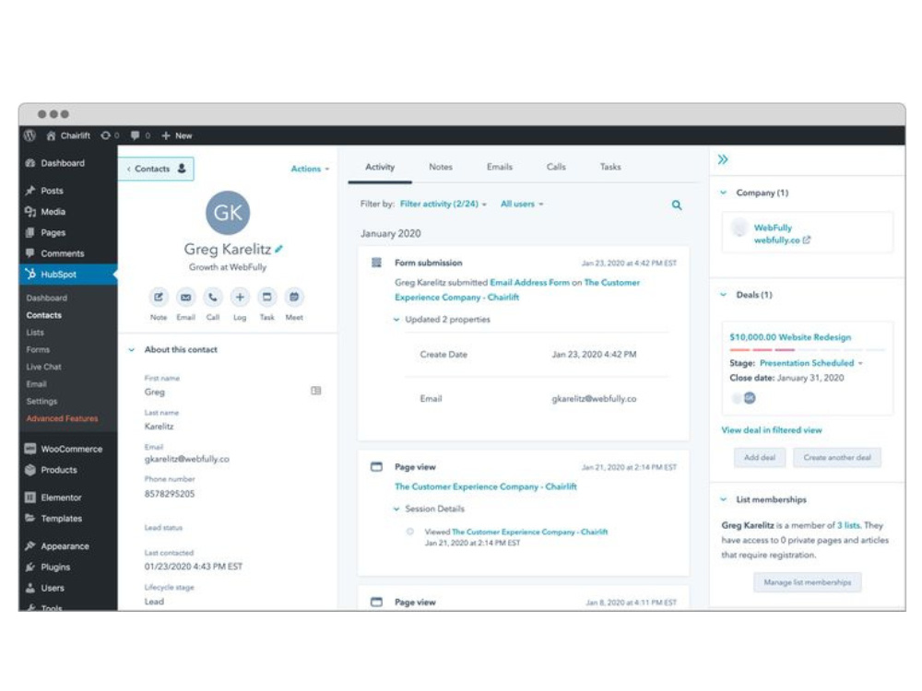Click the WordPress logo in admin bar

[30, 135]
